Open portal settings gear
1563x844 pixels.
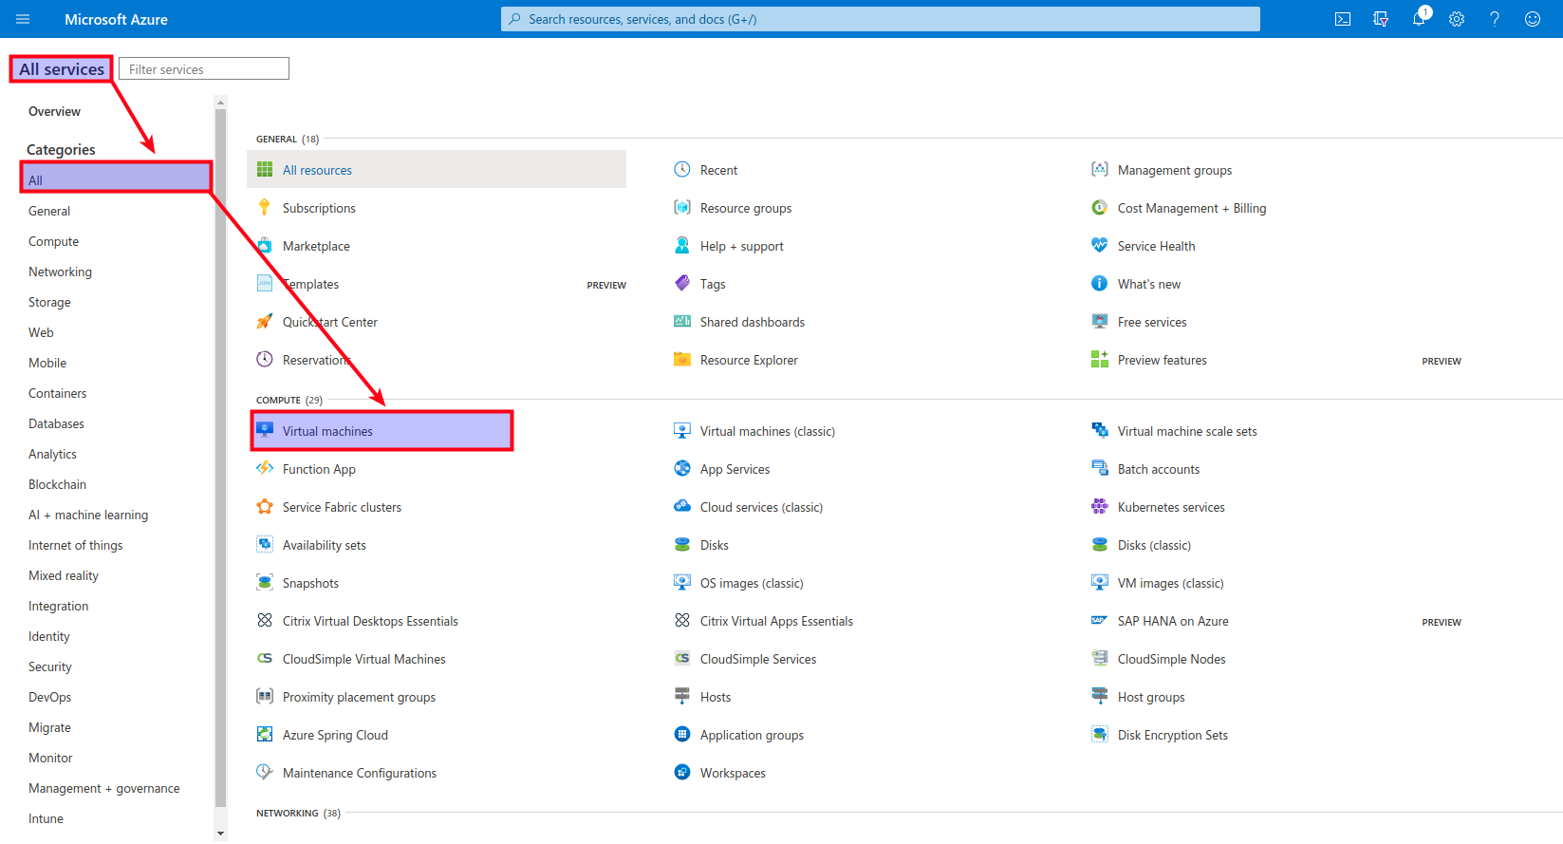[x=1457, y=19]
